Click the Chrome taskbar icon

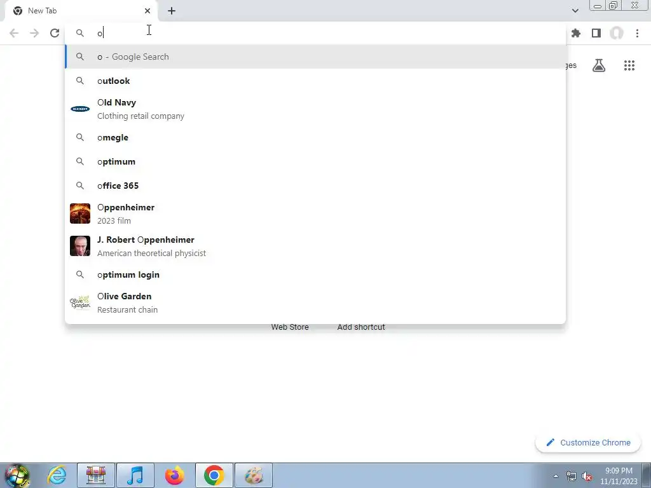(x=214, y=475)
